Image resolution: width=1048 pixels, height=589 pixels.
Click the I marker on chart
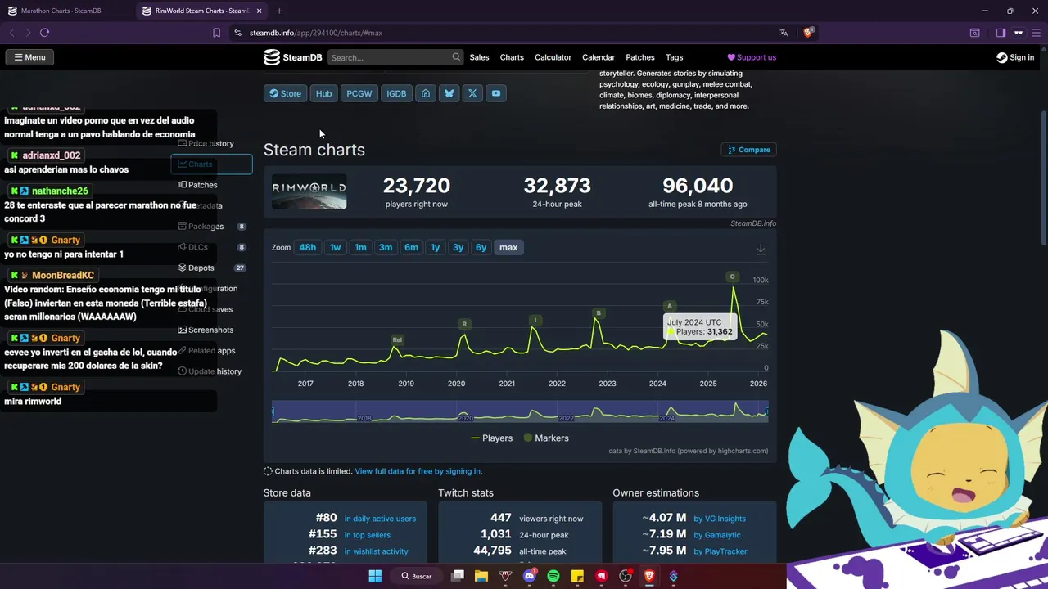click(x=535, y=320)
